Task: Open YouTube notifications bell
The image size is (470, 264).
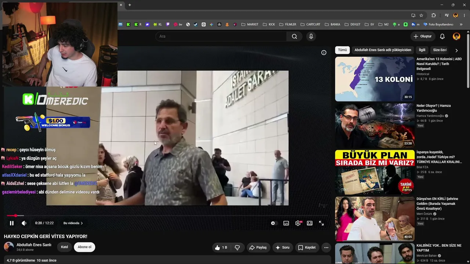Action: coord(442,36)
